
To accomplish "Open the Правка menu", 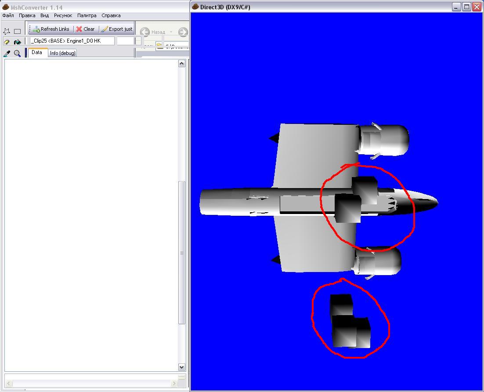I will (27, 15).
